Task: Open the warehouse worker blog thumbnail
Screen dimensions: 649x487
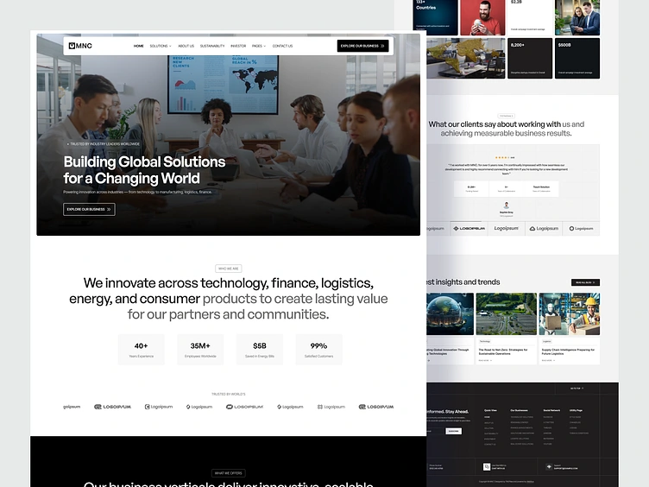Action: (569, 314)
